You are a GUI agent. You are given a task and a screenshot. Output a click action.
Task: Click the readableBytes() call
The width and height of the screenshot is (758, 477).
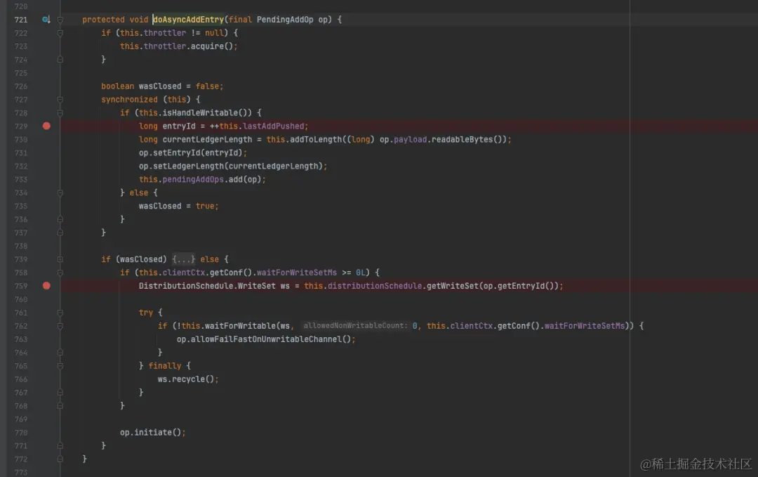(x=467, y=139)
